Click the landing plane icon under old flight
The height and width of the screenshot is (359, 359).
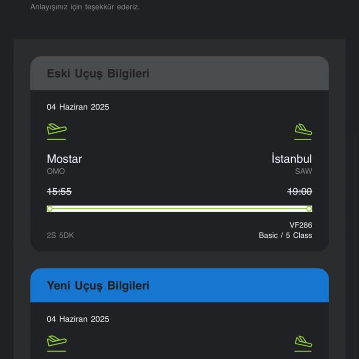click(x=303, y=129)
